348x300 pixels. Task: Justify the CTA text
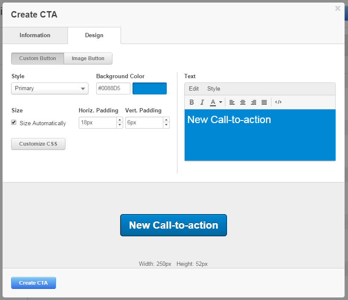click(x=264, y=102)
